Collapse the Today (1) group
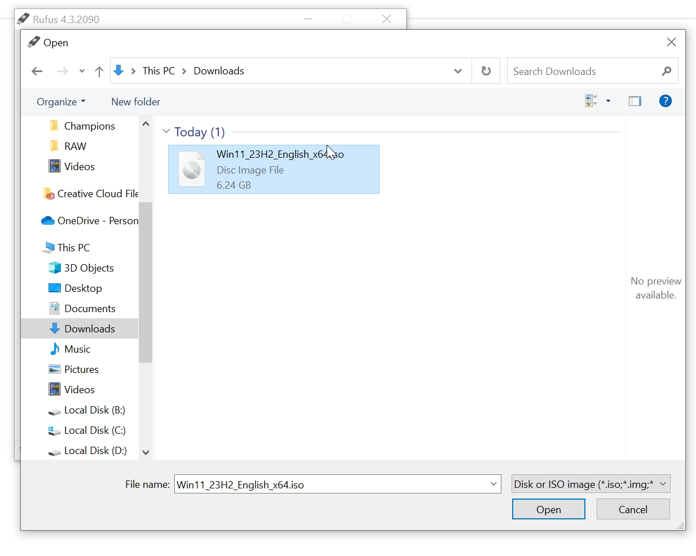696x556 pixels. (166, 131)
